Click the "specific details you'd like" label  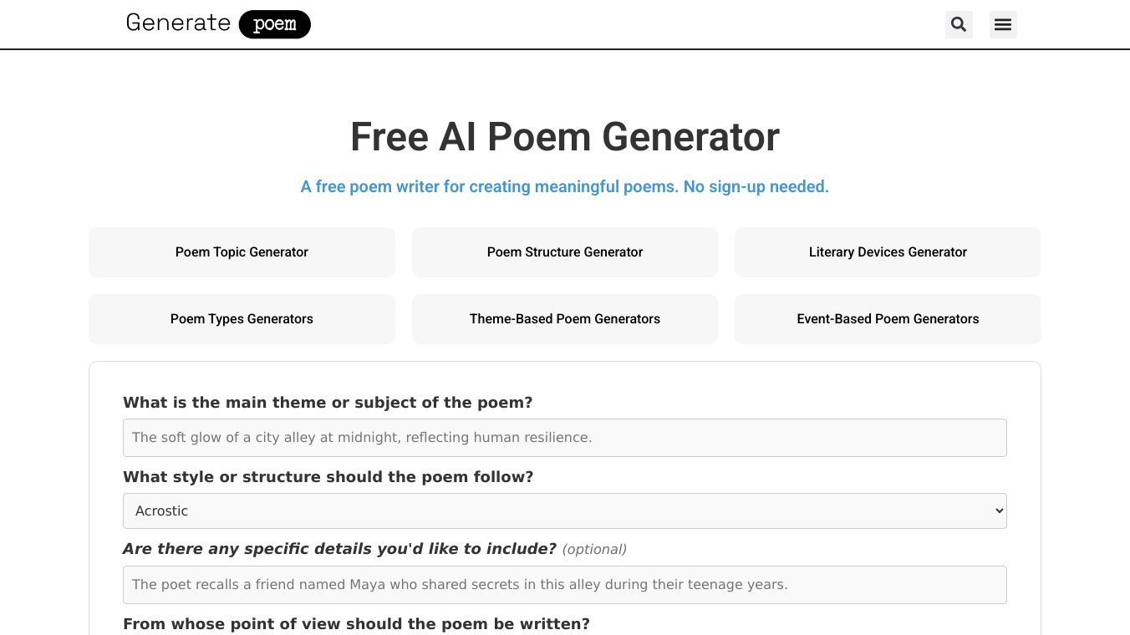pyautogui.click(x=339, y=549)
